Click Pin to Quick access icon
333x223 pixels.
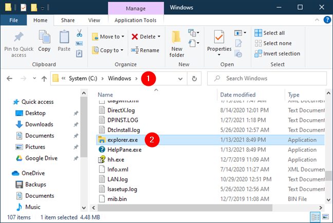point(18,37)
